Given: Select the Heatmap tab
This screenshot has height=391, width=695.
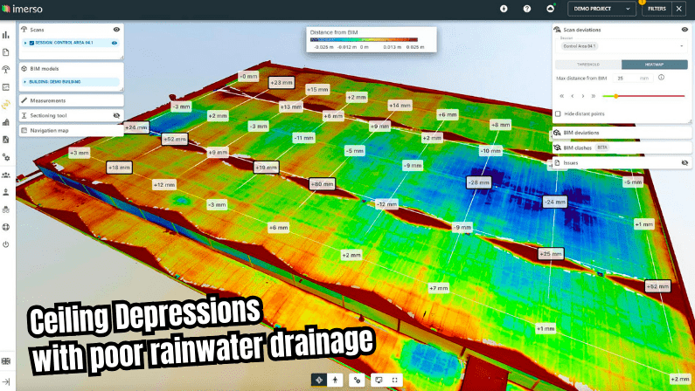Looking at the screenshot, I should point(654,65).
